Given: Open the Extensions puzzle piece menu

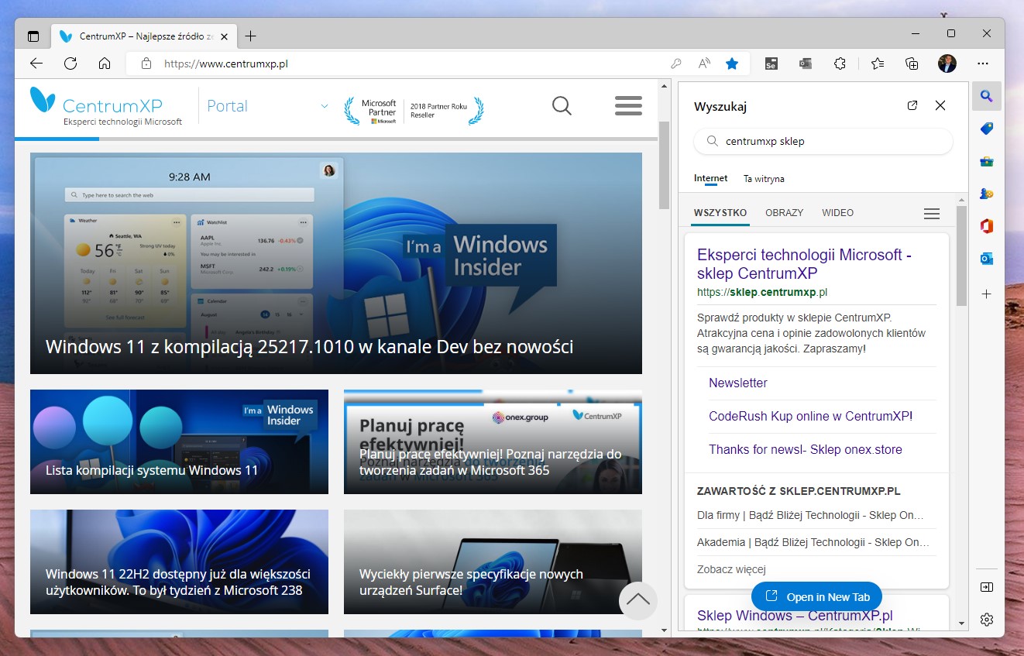Looking at the screenshot, I should pyautogui.click(x=840, y=64).
